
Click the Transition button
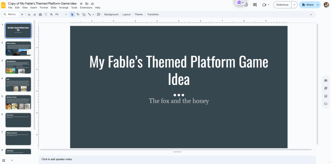[x=153, y=15]
